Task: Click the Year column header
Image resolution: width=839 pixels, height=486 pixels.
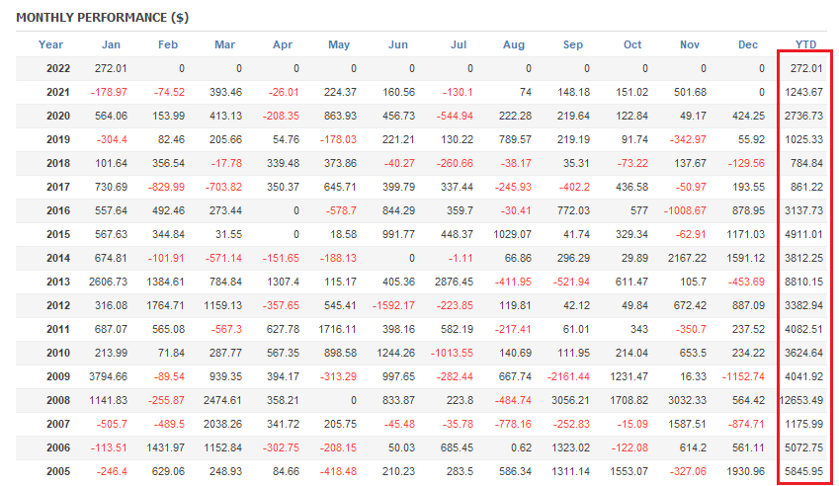Action: click(x=50, y=44)
